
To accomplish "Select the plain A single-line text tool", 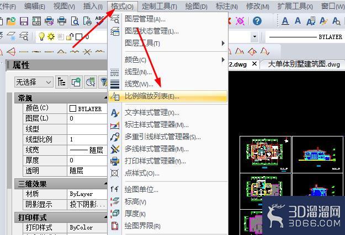I will 298,21.
